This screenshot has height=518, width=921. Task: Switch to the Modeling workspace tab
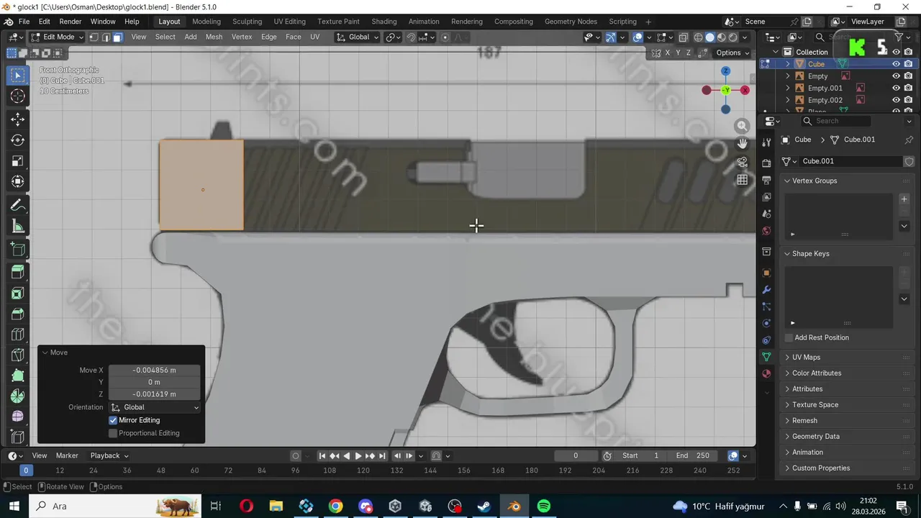click(206, 22)
